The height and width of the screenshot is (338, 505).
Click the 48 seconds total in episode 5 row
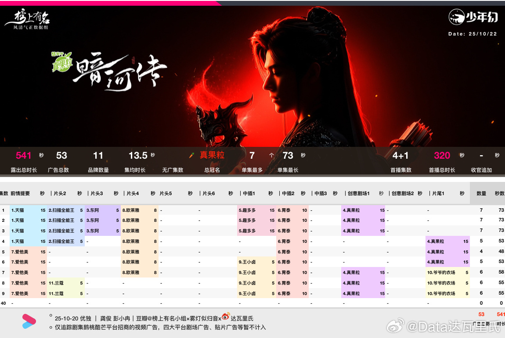point(501,251)
